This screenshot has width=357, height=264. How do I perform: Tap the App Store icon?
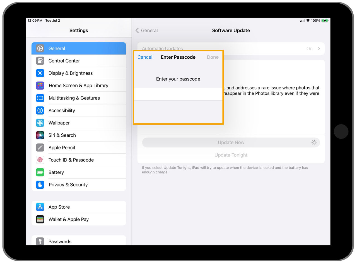point(40,207)
